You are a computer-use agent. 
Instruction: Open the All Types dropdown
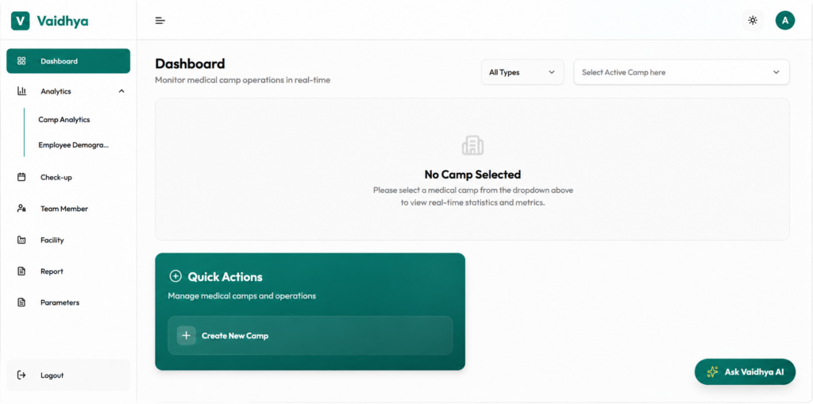click(522, 72)
